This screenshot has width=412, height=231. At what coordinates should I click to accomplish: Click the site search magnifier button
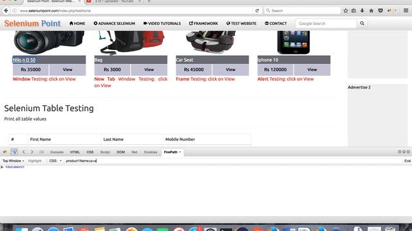(362, 23)
